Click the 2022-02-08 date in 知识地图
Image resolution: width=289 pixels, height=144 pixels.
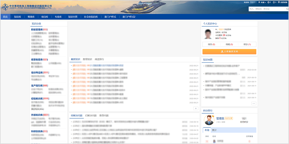pos(252,70)
